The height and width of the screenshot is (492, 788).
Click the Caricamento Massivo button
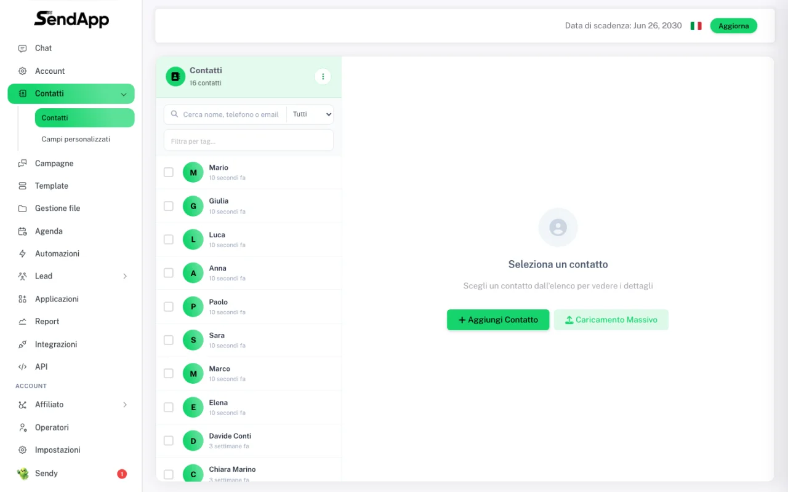611,320
